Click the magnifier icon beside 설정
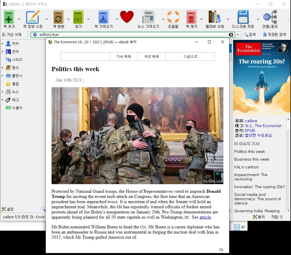The height and width of the screenshot is (255, 291). [43, 209]
